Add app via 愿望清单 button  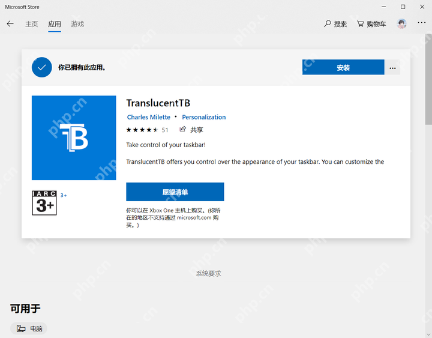click(175, 192)
